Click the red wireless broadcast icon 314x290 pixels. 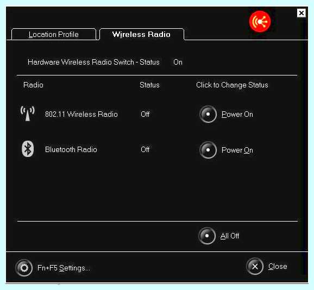[x=260, y=22]
